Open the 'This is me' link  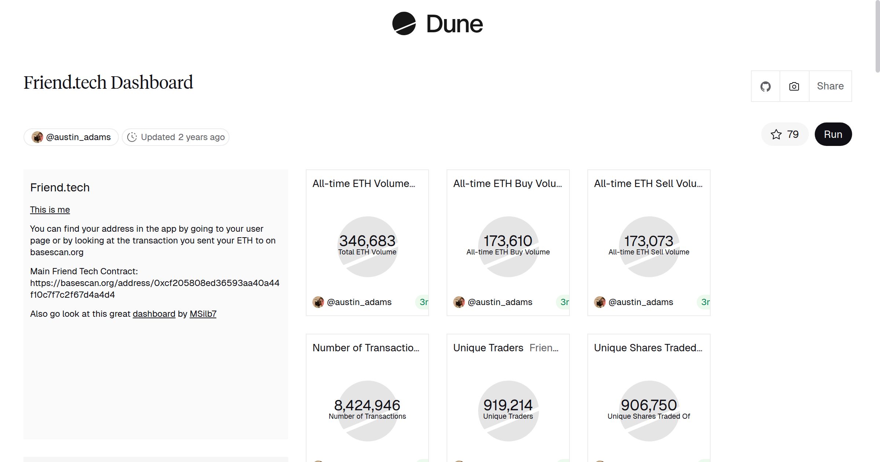click(x=50, y=209)
